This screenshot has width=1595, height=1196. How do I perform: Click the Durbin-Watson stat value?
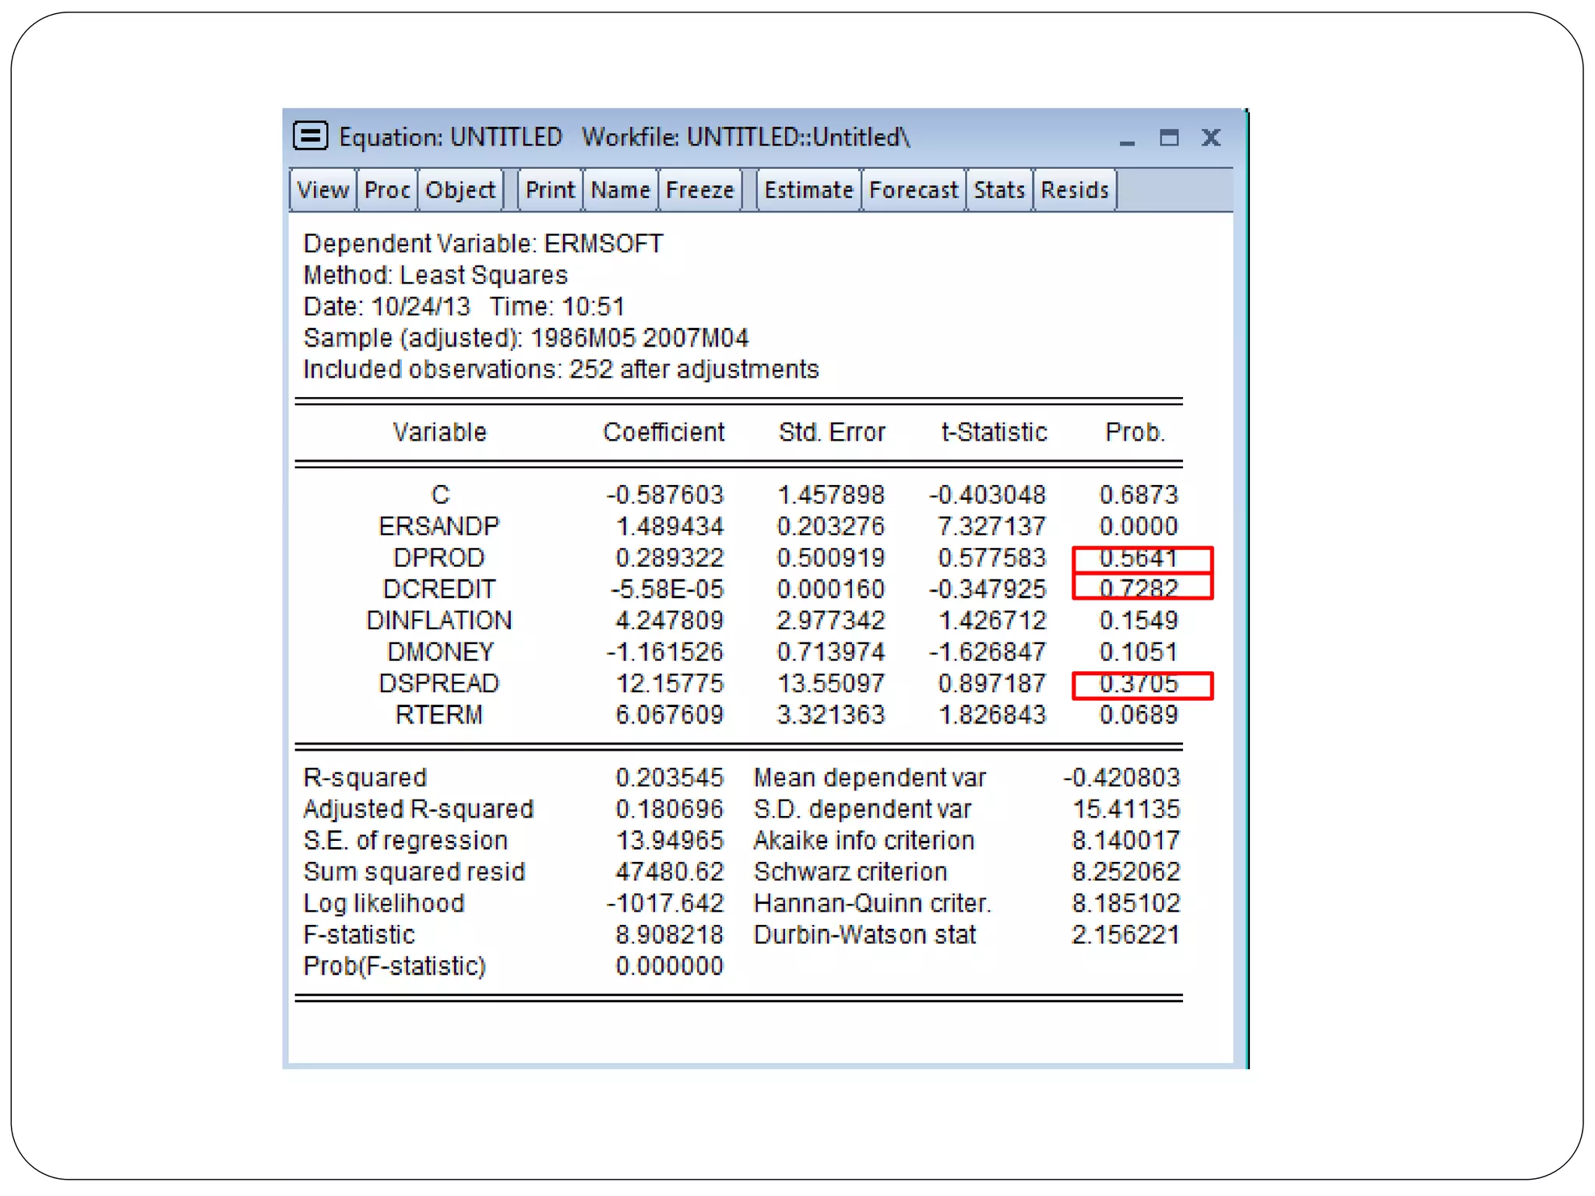(1125, 934)
